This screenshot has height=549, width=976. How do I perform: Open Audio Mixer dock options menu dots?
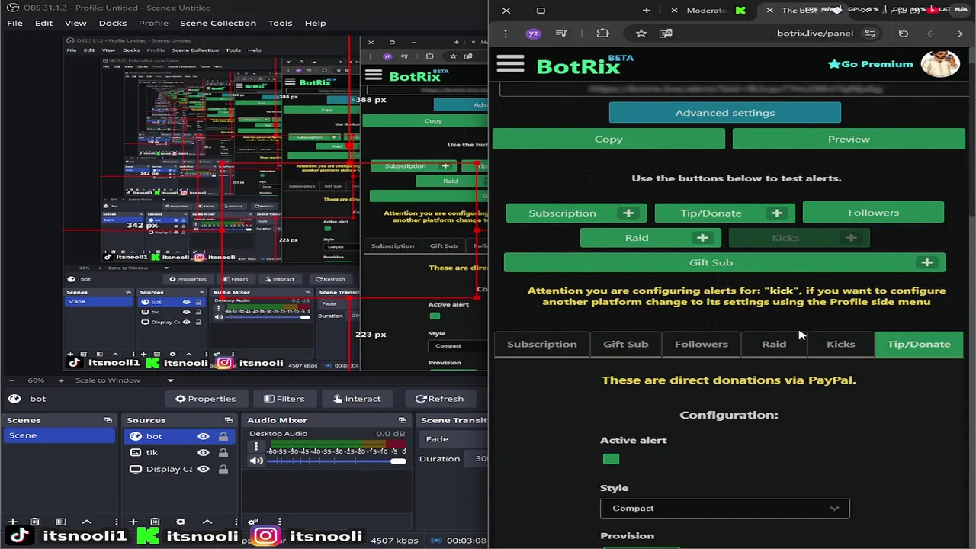[x=280, y=522]
